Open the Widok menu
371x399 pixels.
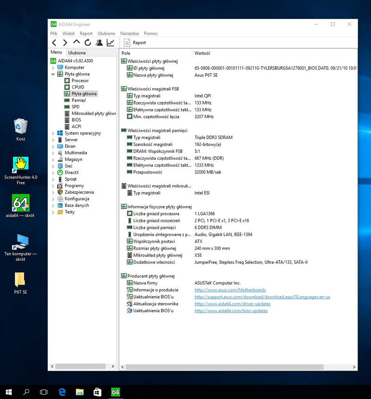click(x=69, y=34)
